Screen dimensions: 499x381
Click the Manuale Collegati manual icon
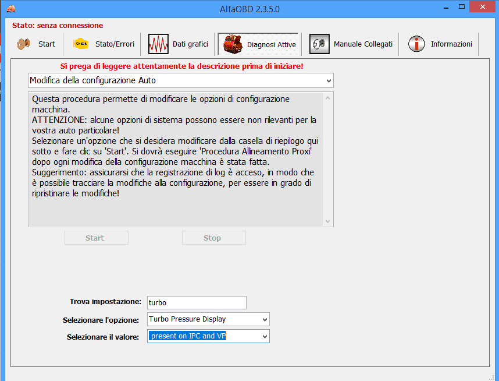click(x=319, y=44)
